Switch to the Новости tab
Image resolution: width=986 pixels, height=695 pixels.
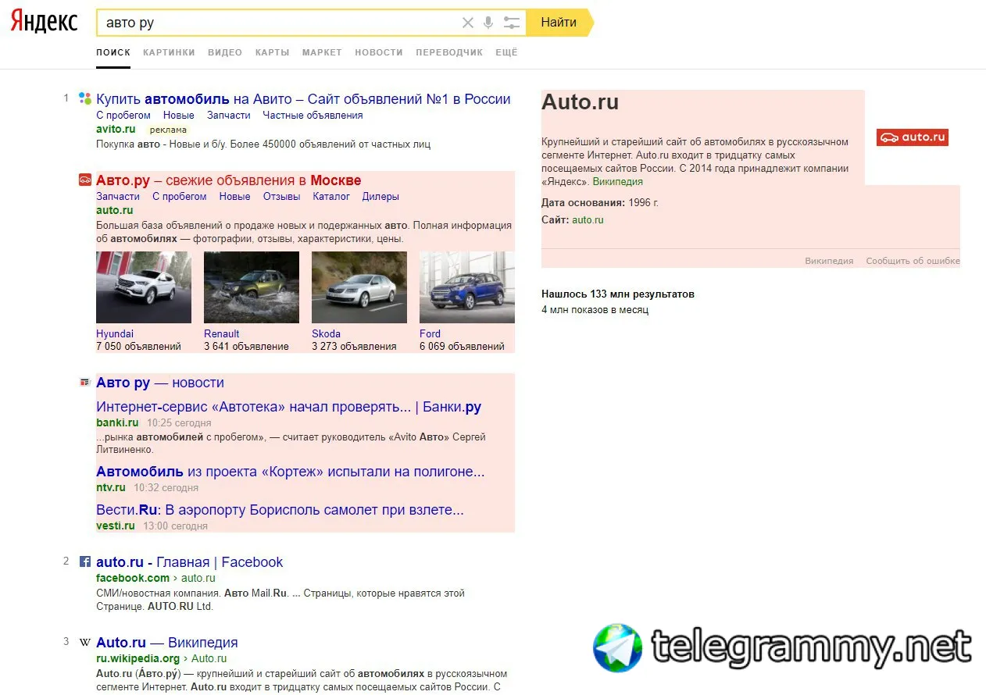coord(379,52)
